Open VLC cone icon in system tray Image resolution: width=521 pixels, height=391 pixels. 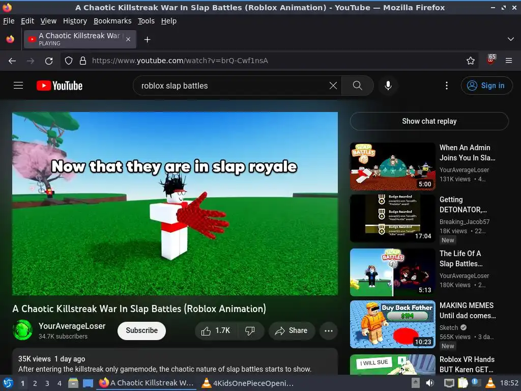490,383
